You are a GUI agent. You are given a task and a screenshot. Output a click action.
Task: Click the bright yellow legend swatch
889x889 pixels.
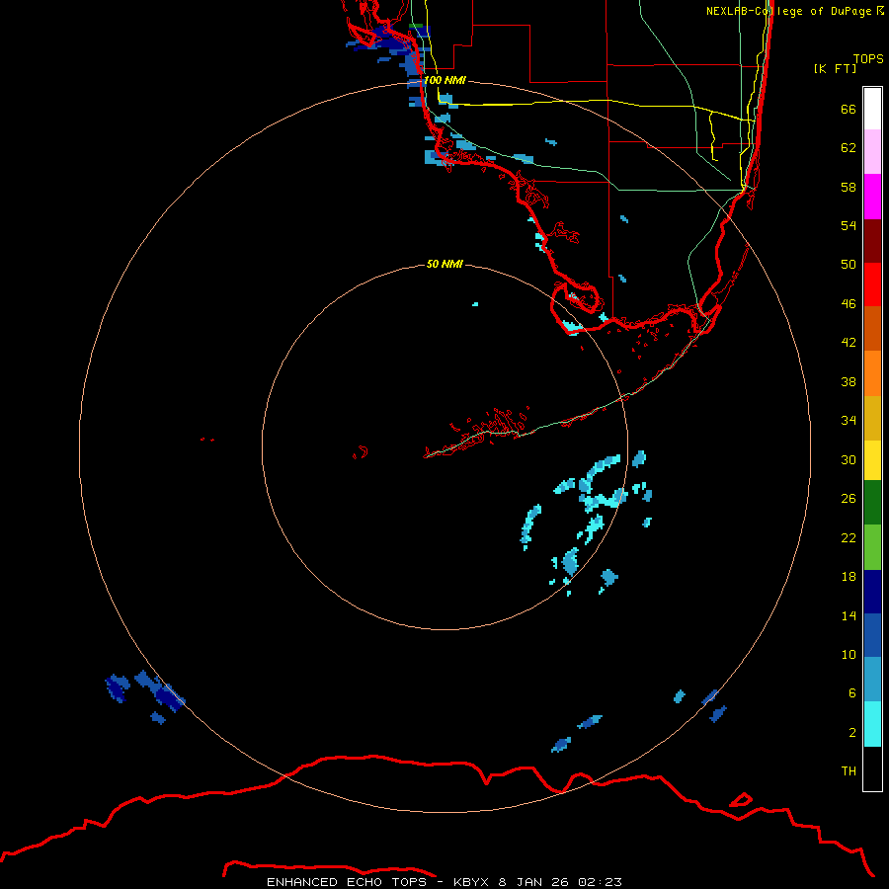872,460
